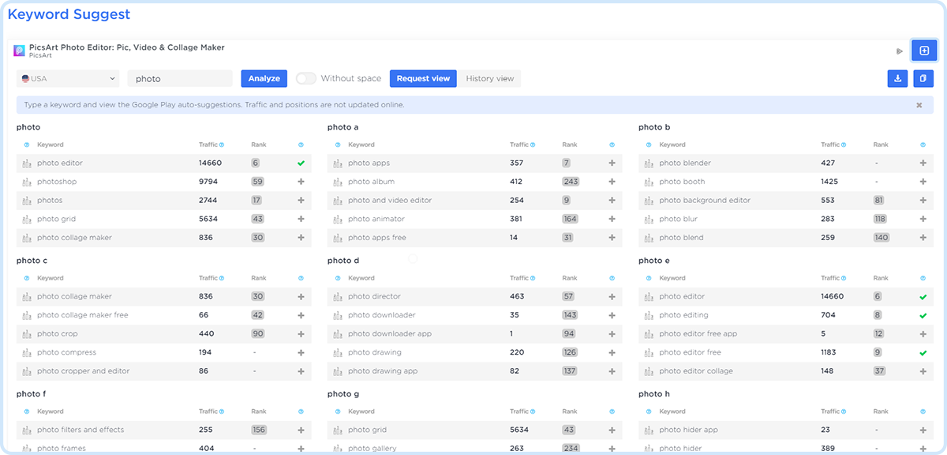This screenshot has width=947, height=455.
Task: Click the help icon next to Traffic in 'photo a'
Action: click(x=533, y=145)
